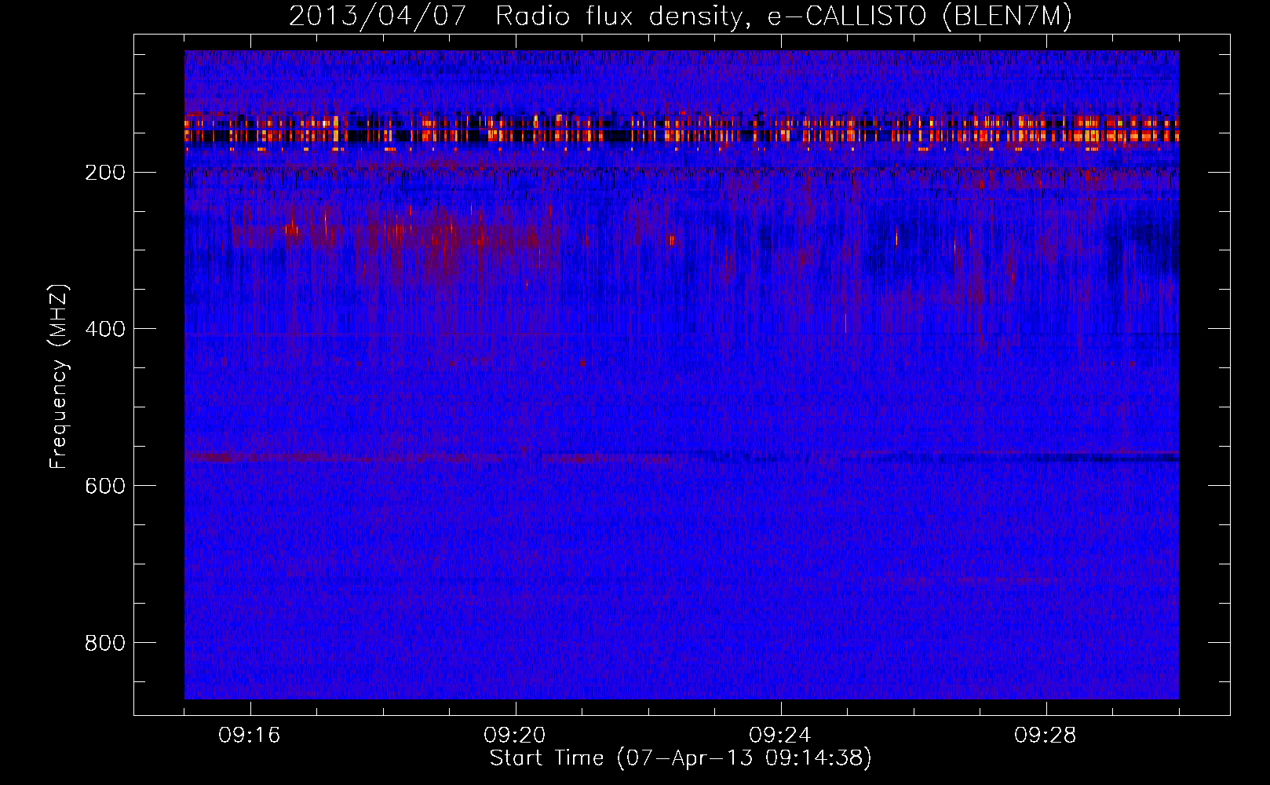
Task: Click the 'Start Time (07-Apr-13 09:14:38)' label
Action: pos(681,758)
